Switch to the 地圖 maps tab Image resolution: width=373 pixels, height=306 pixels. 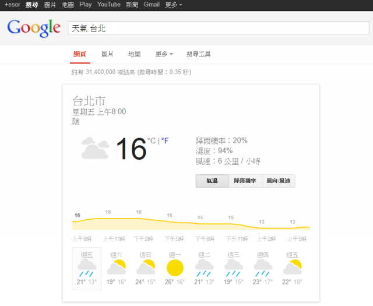point(135,54)
